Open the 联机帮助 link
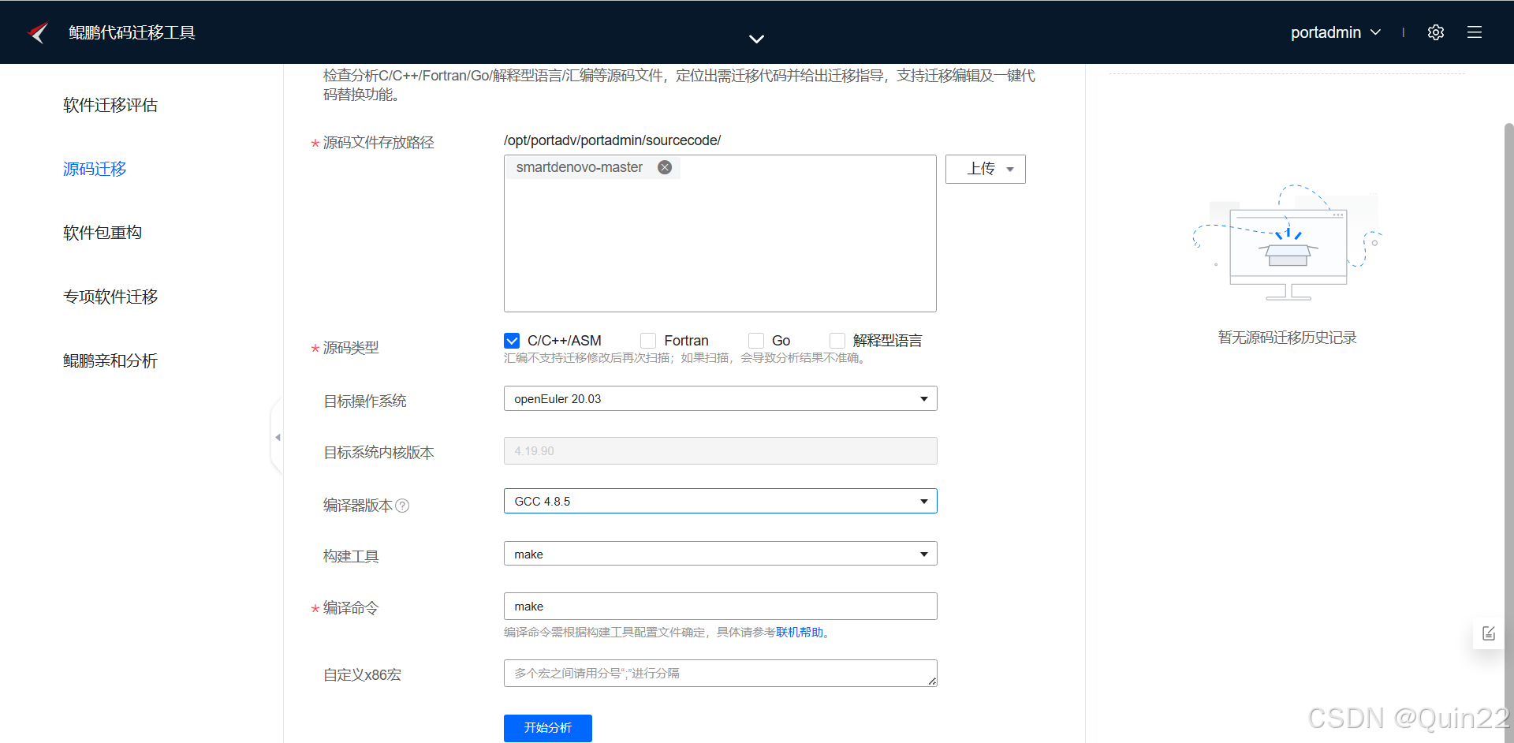 coord(800,633)
